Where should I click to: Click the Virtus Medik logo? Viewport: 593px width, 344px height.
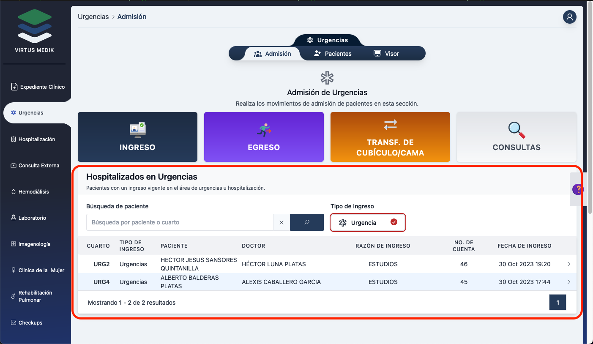[35, 32]
